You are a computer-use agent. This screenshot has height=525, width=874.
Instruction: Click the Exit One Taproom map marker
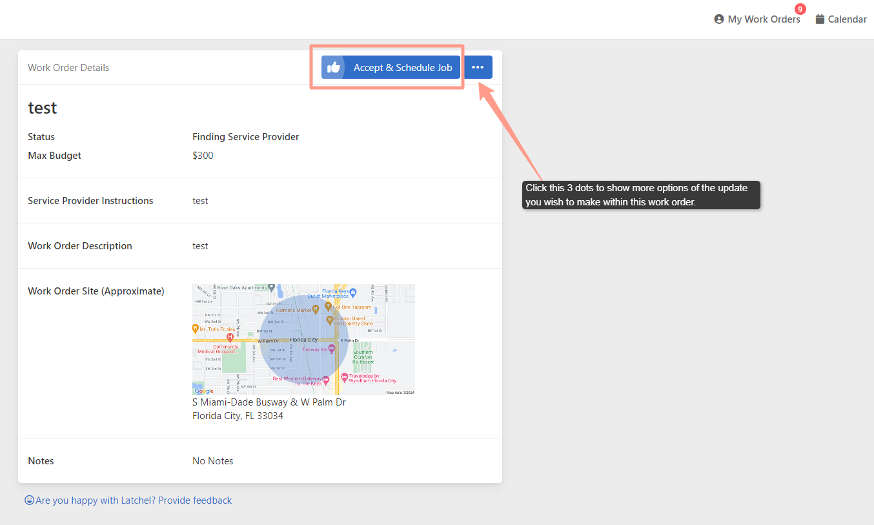328,306
